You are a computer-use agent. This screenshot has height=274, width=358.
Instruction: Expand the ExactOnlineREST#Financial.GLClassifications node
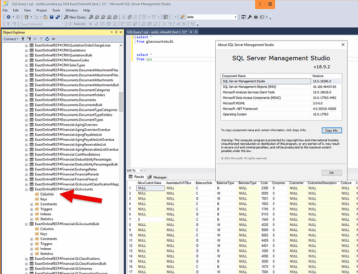pos(26,259)
